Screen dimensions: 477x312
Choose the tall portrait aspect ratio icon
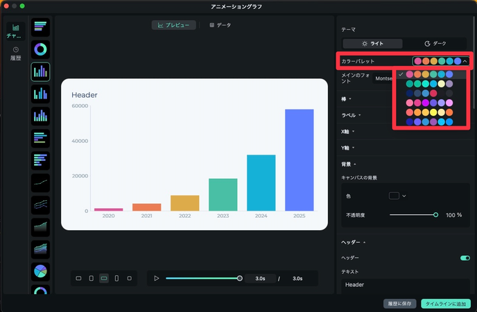click(x=116, y=278)
